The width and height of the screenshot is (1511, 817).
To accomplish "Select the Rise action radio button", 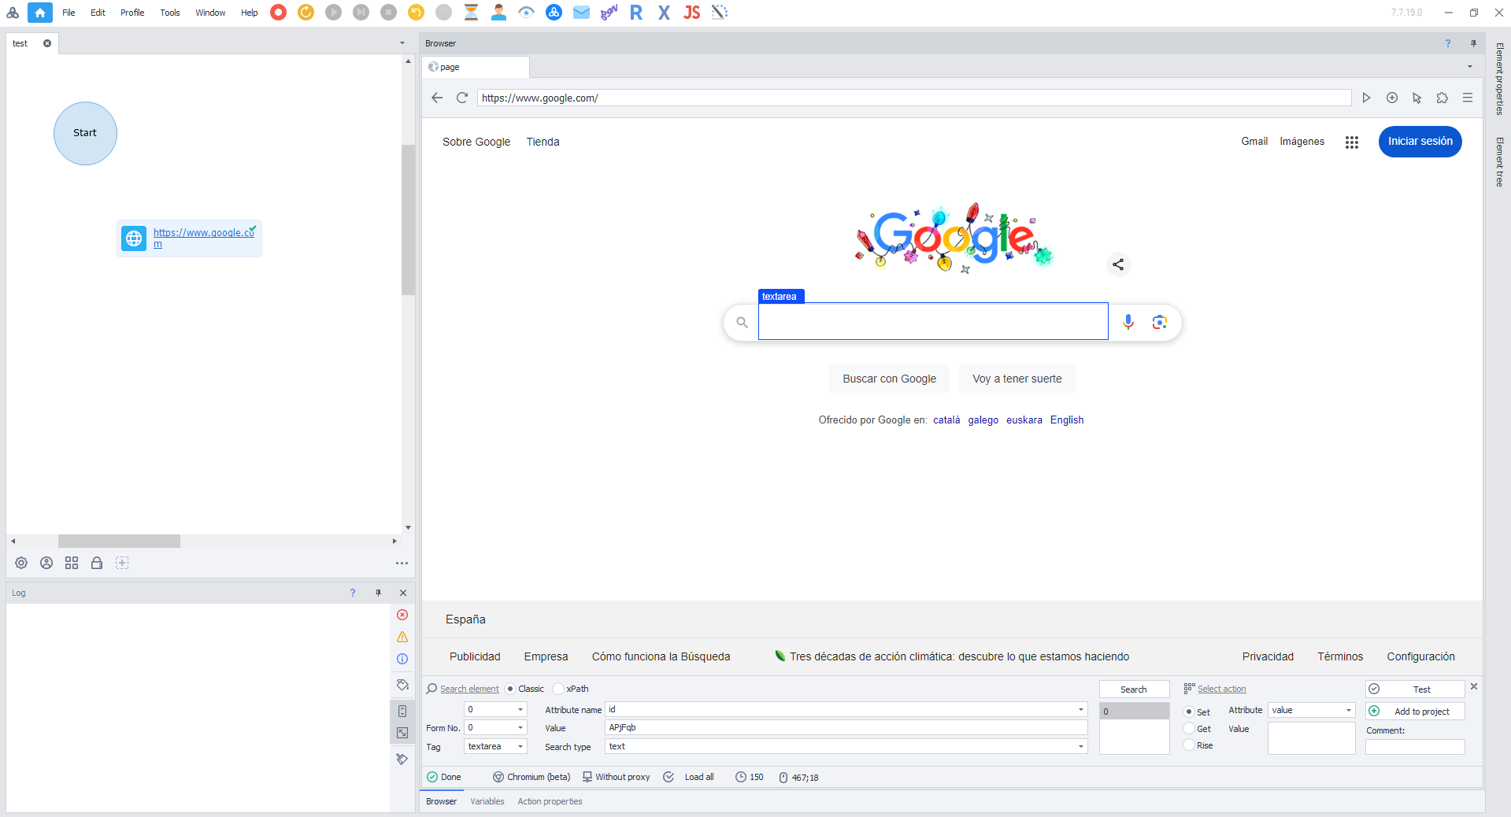I will click(1189, 745).
